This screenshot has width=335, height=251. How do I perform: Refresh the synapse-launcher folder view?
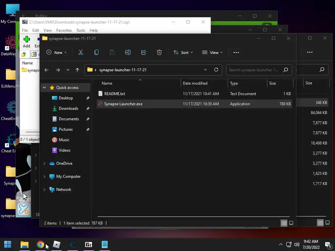[216, 70]
